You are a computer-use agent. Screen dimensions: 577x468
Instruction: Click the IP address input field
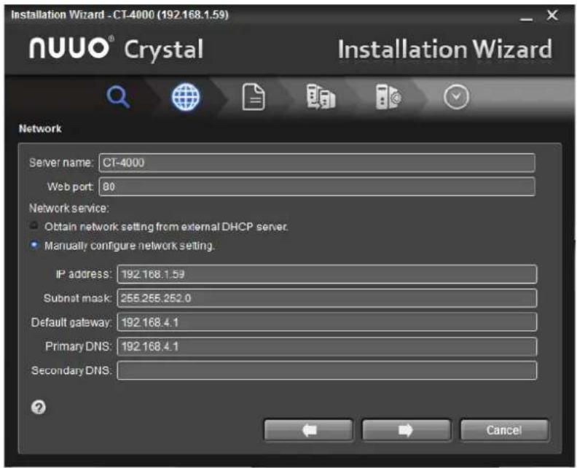coord(327,274)
